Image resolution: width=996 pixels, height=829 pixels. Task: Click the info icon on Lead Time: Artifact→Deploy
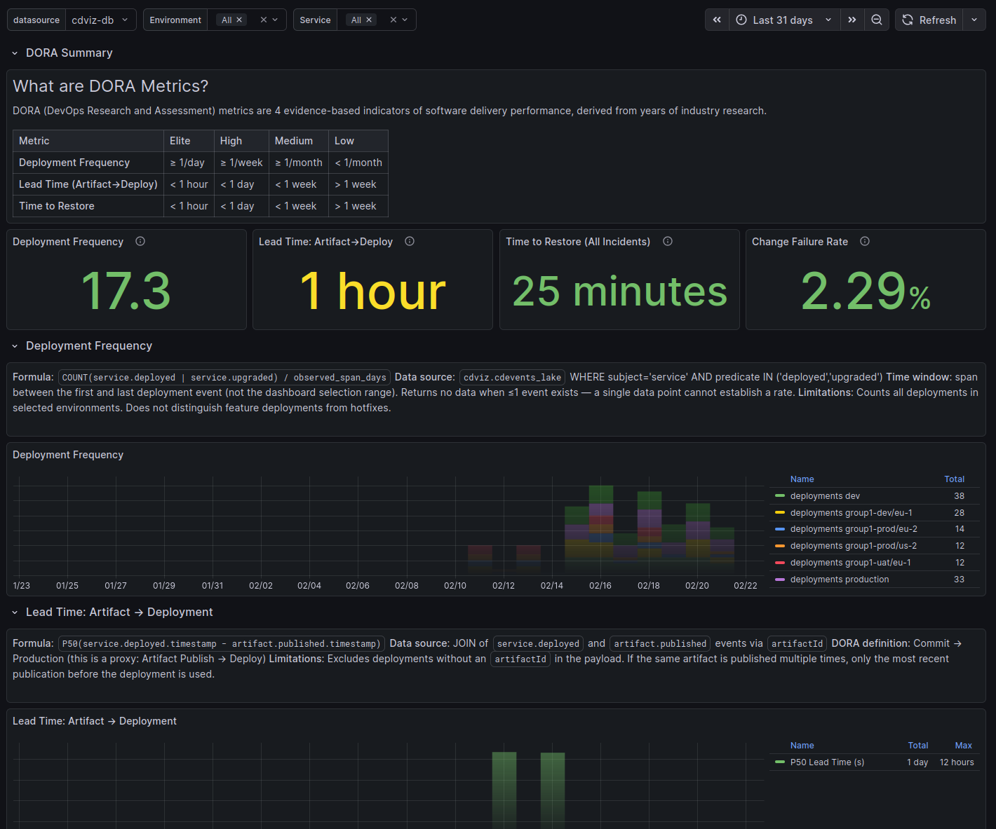[x=410, y=241]
